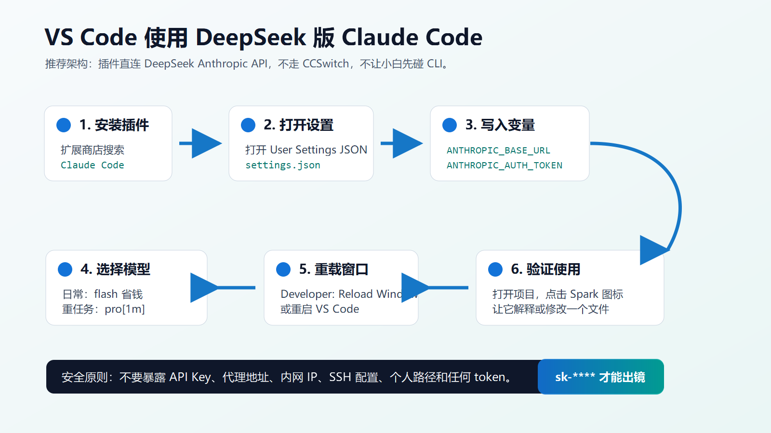Click the text "扩展商店搜索"
This screenshot has width=771, height=433.
[x=93, y=150]
